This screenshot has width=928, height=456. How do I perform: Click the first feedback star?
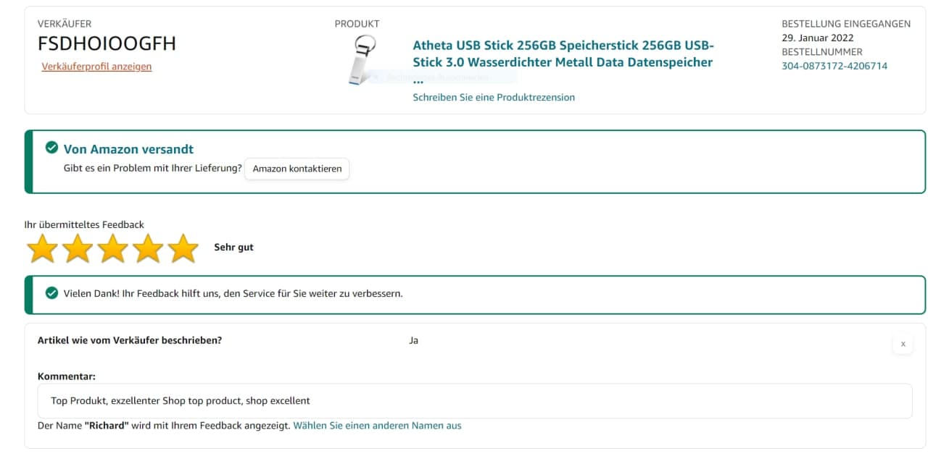point(42,248)
